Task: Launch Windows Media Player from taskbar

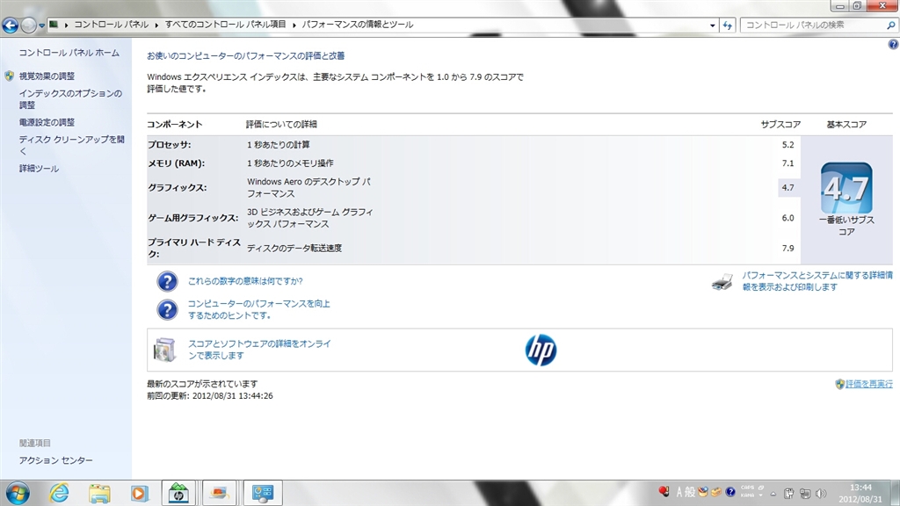Action: point(139,494)
